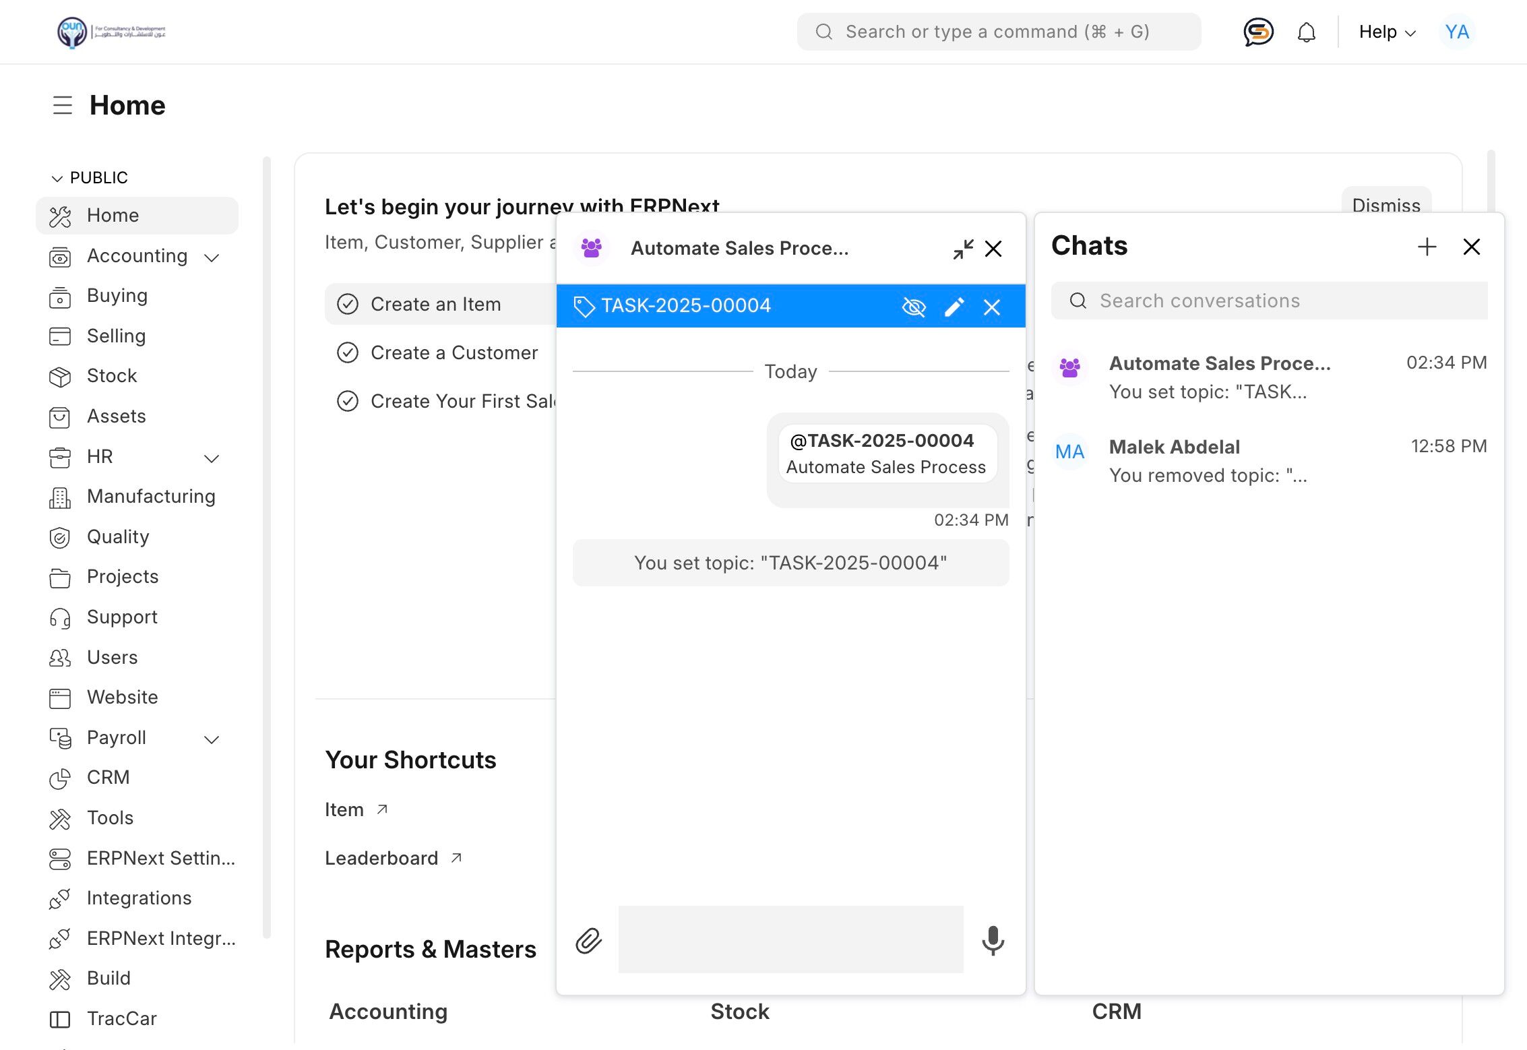This screenshot has width=1527, height=1050.
Task: Expand the Payroll sidebar section
Action: 212,739
